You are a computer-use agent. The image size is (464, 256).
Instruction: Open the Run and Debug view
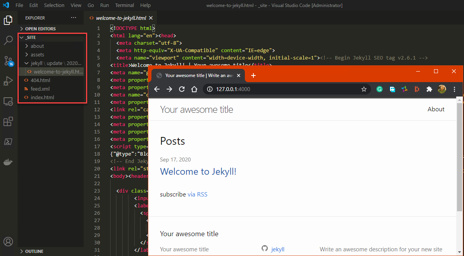[x=8, y=81]
